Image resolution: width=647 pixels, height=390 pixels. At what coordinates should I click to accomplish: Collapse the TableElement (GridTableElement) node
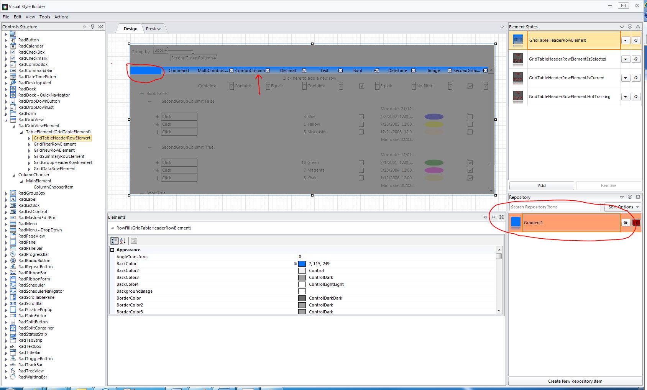point(21,132)
